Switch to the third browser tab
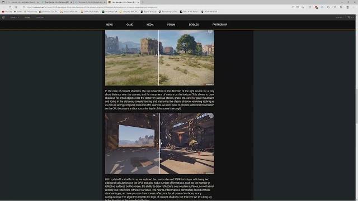358x201 pixels. pos(90,2)
